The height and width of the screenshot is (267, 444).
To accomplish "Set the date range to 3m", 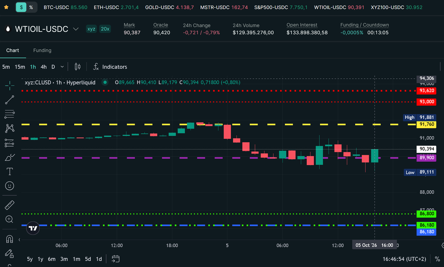I will (64, 259).
